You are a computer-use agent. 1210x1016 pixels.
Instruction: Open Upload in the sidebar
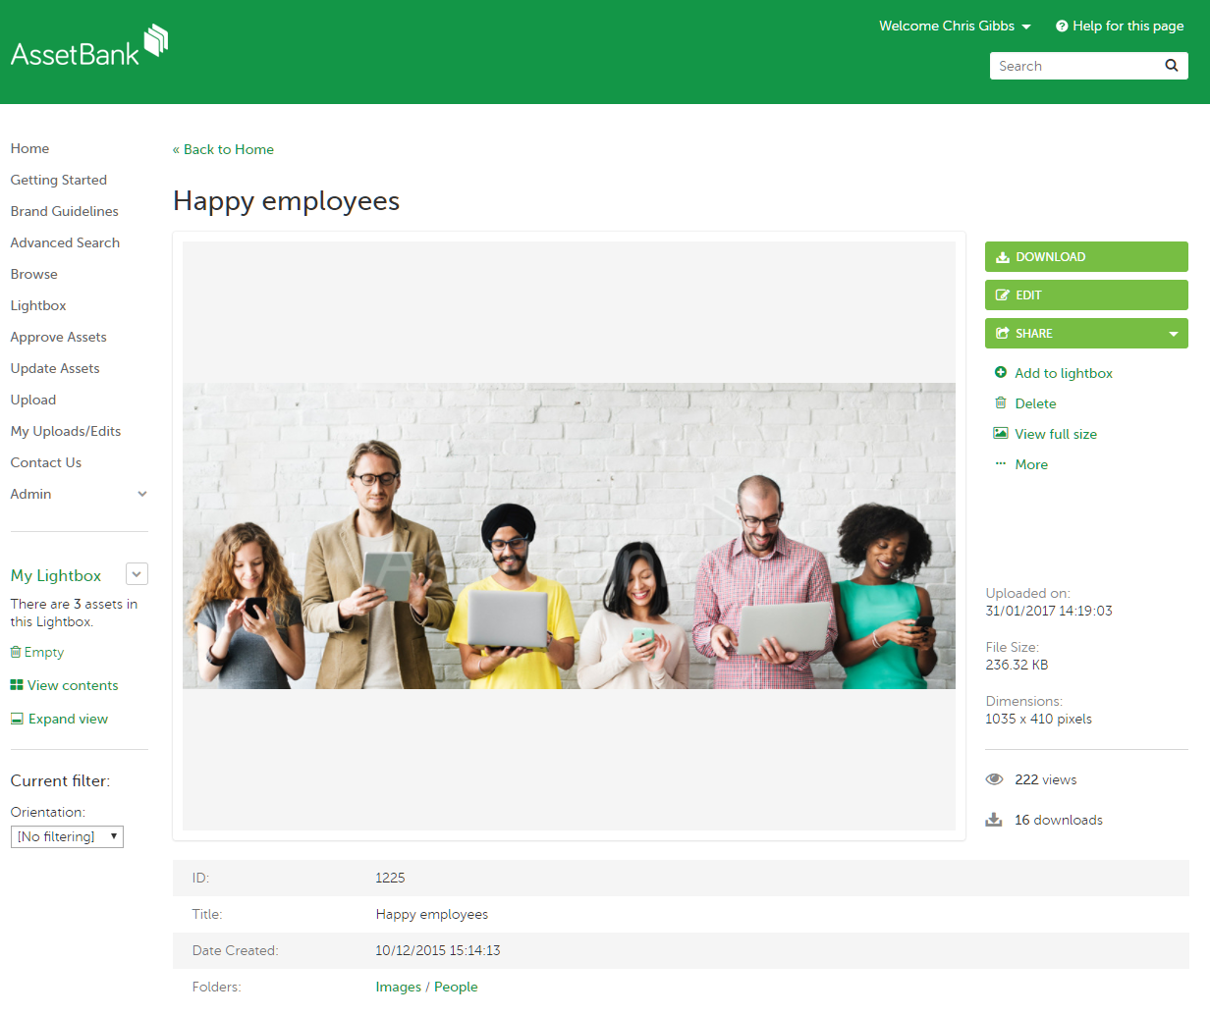click(33, 400)
